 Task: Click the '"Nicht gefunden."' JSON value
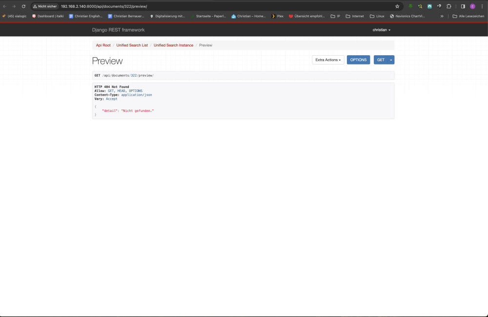pos(138,111)
